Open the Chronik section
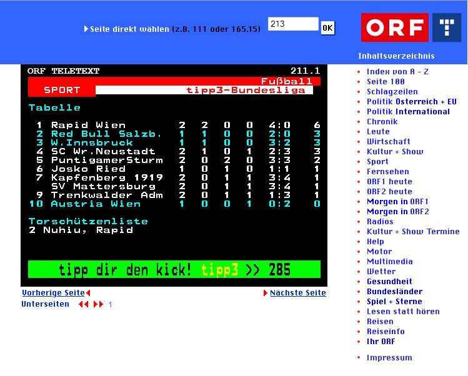This screenshot has height=376, width=468. tap(382, 121)
